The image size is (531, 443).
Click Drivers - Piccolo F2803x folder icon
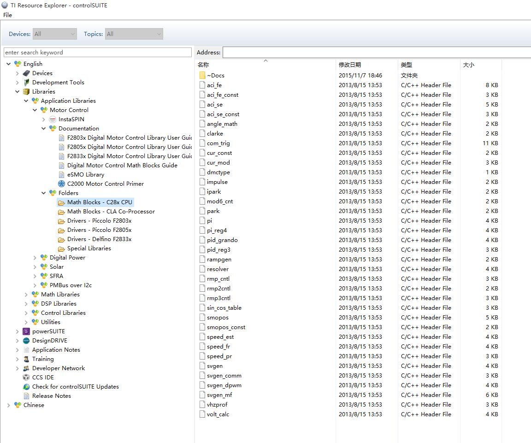tap(61, 221)
